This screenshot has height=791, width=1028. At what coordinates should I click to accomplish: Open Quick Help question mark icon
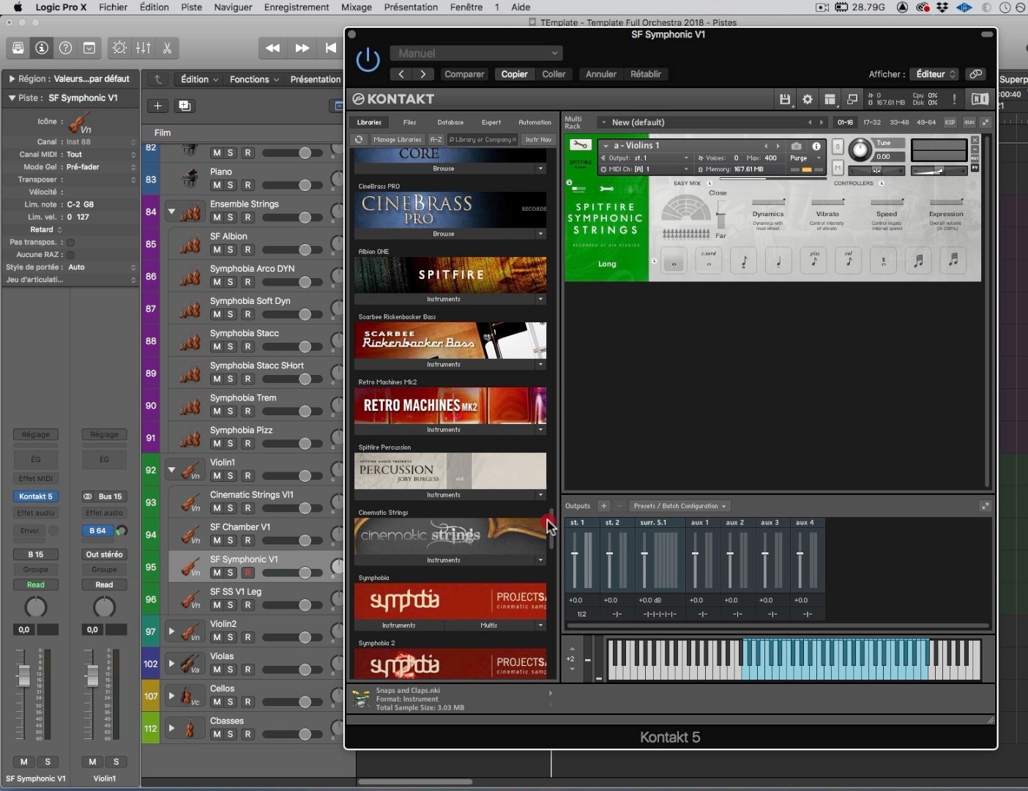point(65,48)
